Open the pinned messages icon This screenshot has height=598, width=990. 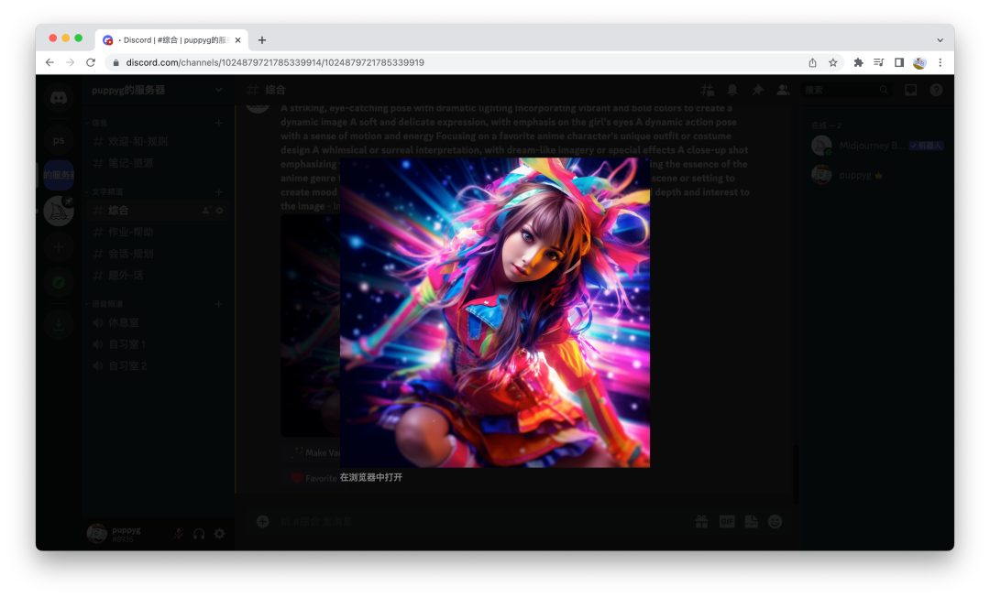pos(757,90)
